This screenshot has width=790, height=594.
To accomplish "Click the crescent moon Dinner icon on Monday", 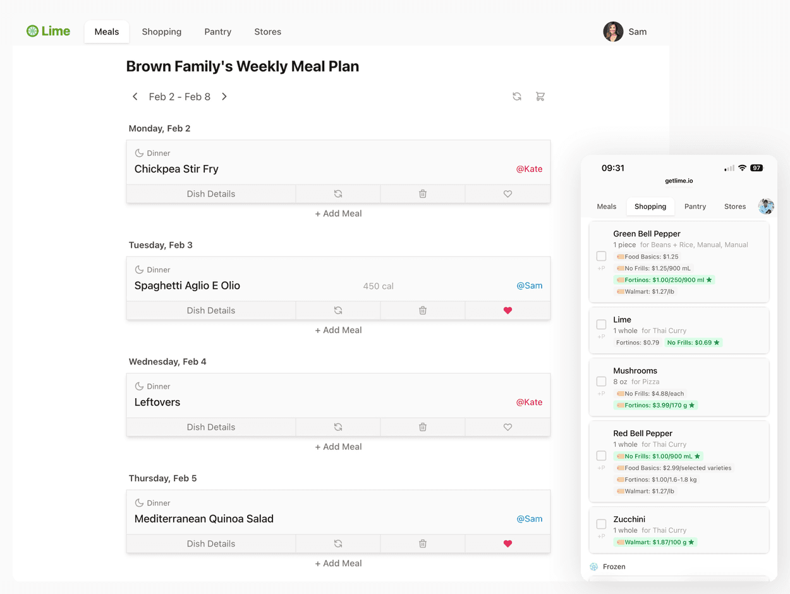I will coord(138,152).
